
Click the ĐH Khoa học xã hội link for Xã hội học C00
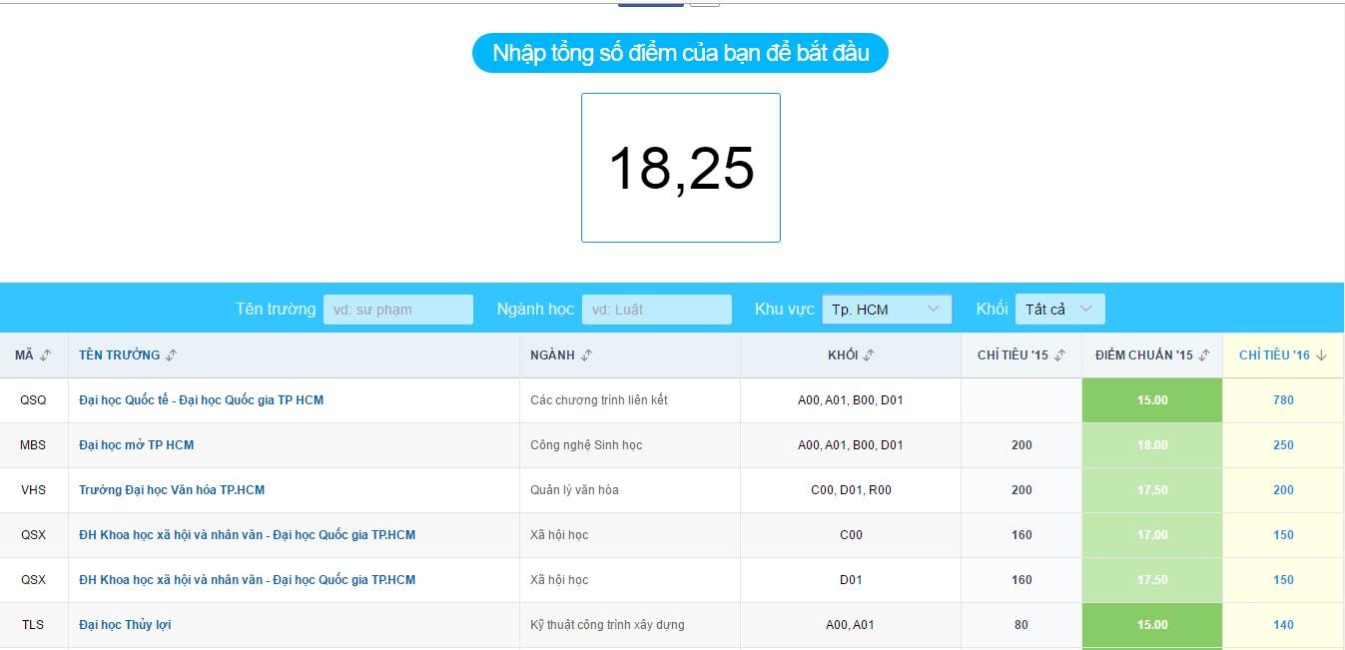[x=248, y=534]
